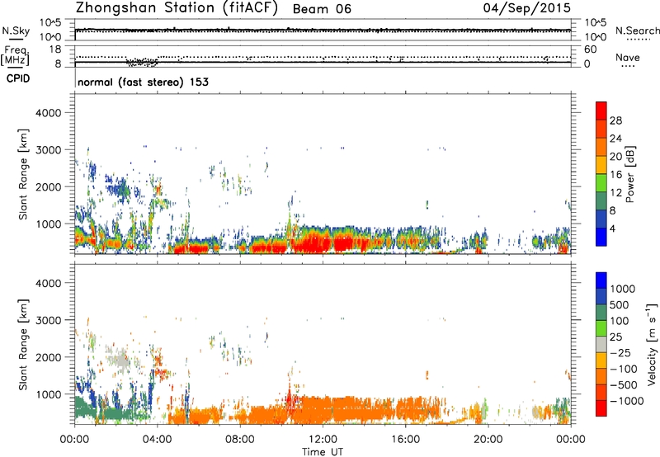The width and height of the screenshot is (660, 457).
Task: Click the '18' frequency axis tick
Action: [55, 49]
